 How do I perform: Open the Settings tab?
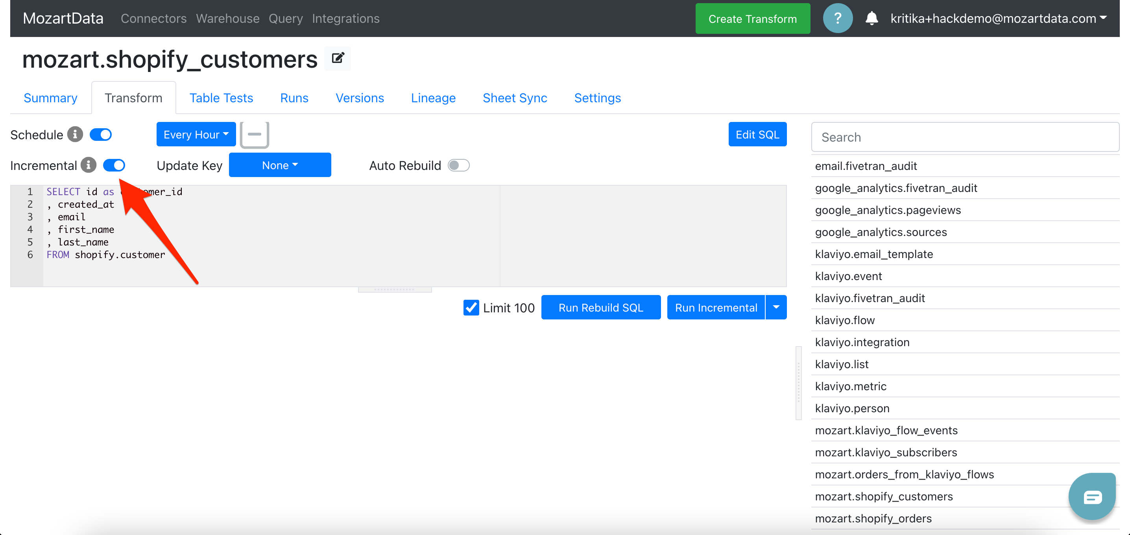click(598, 98)
